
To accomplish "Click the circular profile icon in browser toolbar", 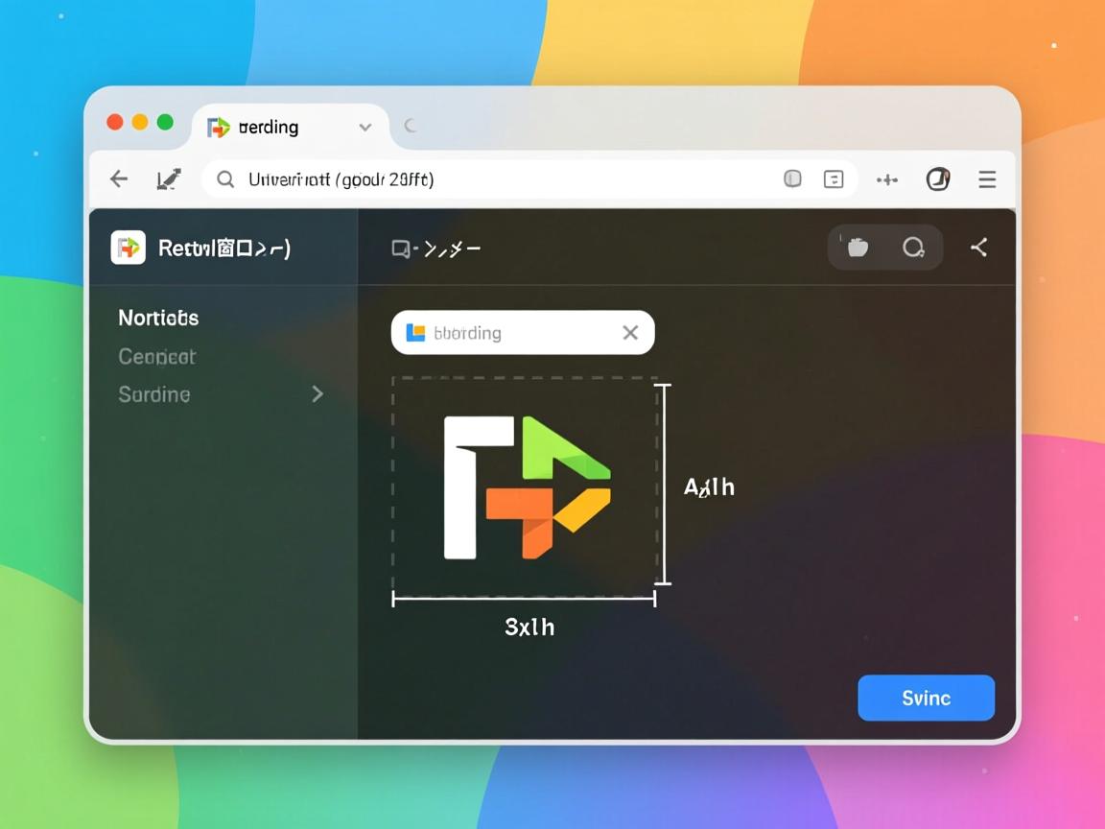I will pyautogui.click(x=937, y=179).
